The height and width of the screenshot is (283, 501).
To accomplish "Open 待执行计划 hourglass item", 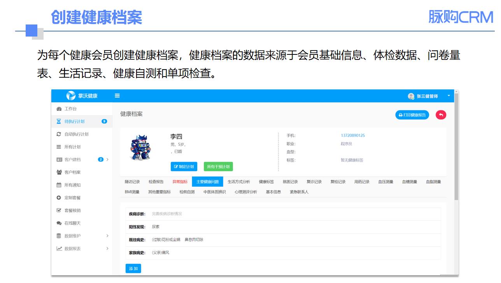I will click(74, 121).
